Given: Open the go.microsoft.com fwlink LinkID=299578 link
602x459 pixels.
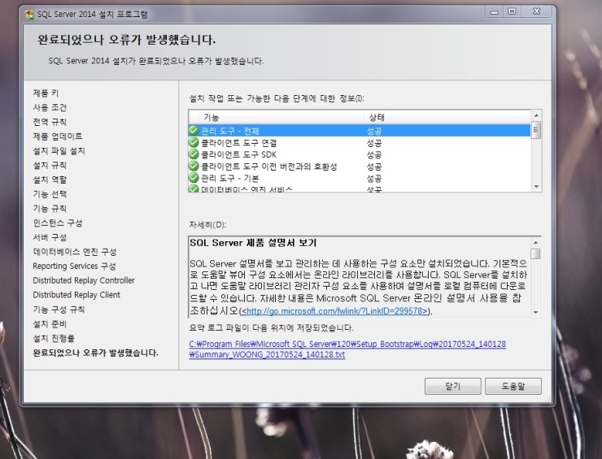Looking at the screenshot, I should (334, 311).
